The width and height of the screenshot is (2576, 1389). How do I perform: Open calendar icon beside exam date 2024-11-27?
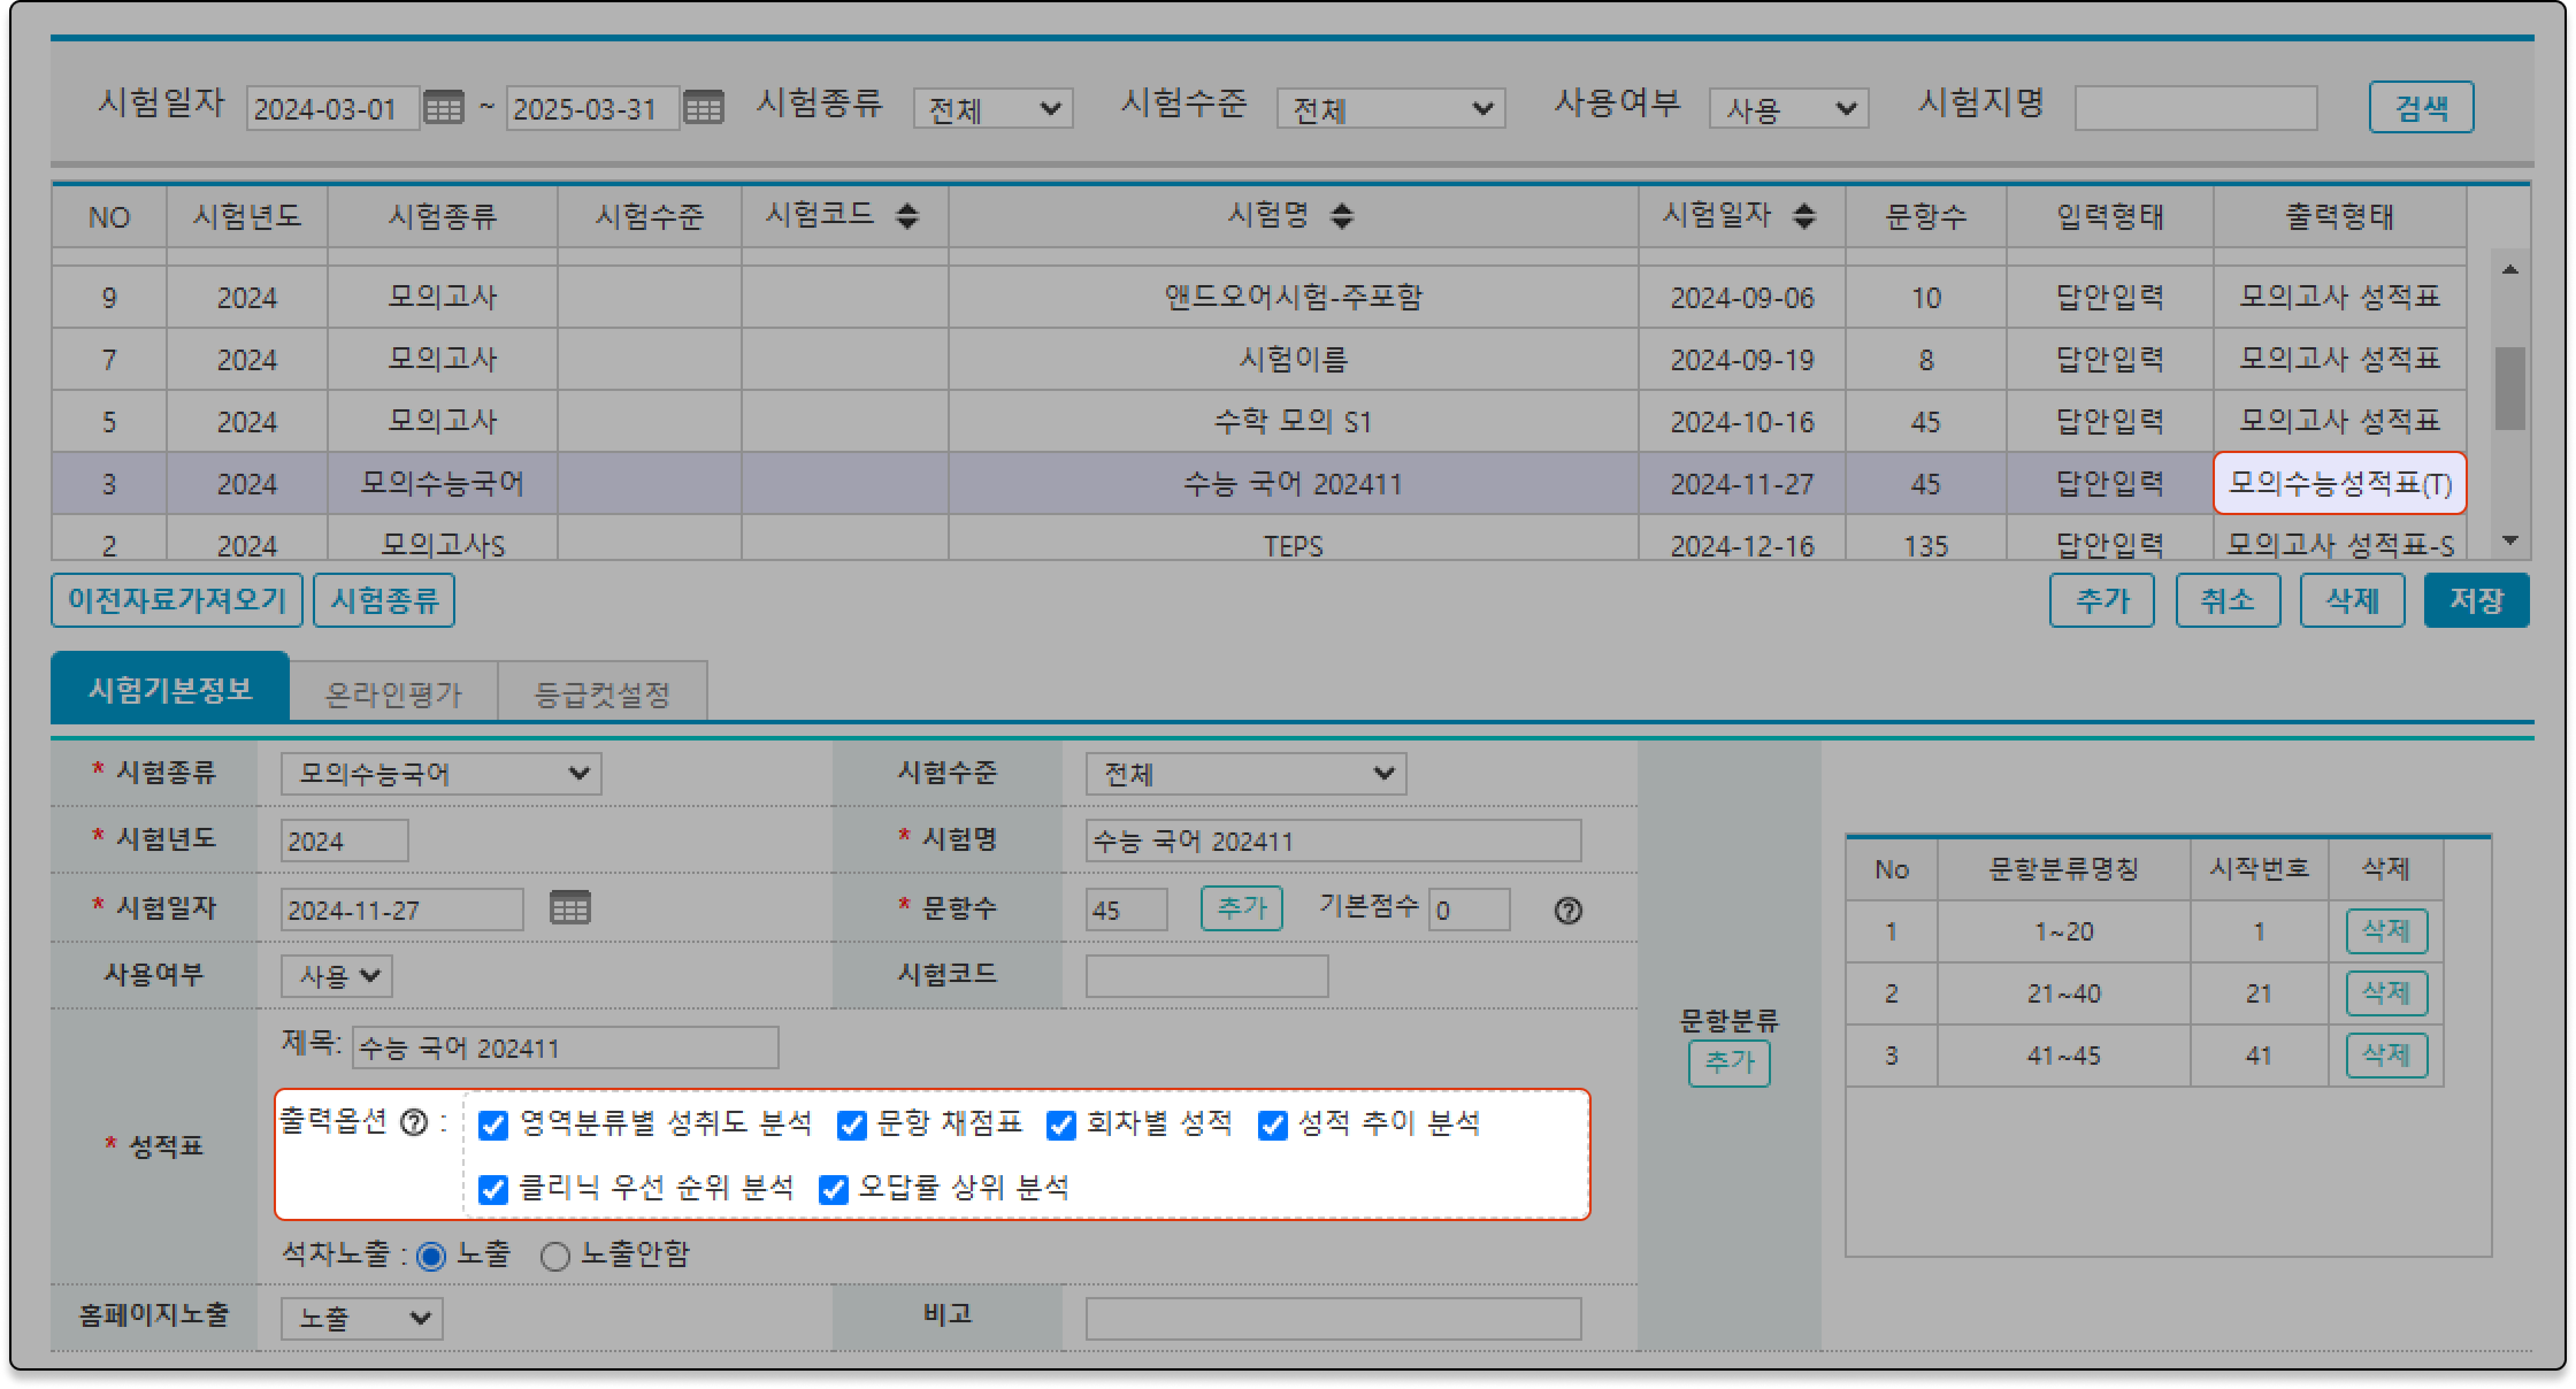pos(570,907)
